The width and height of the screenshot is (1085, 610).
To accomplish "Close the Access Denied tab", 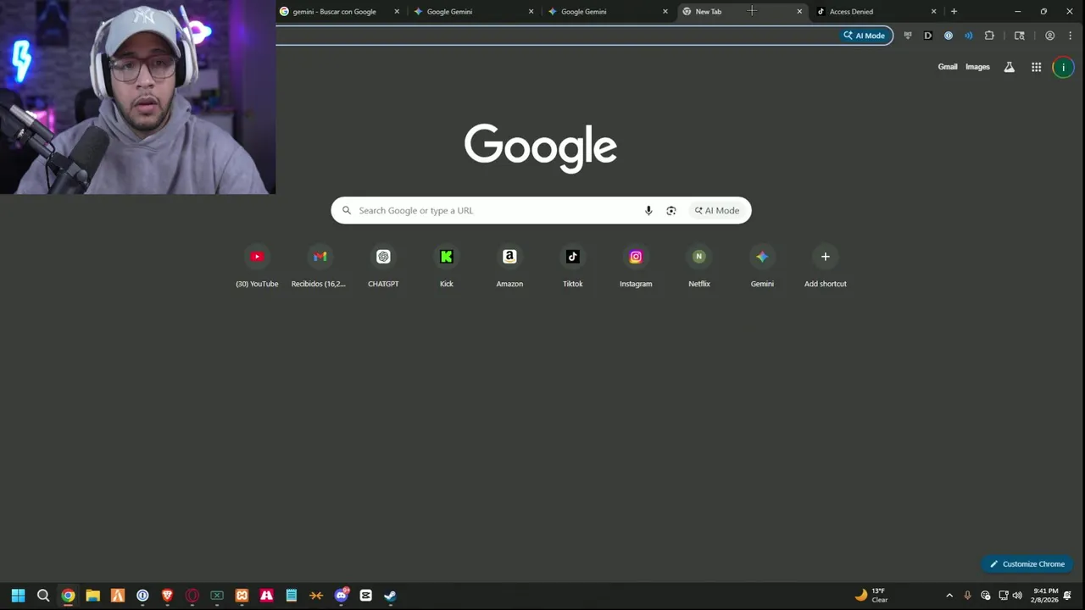I will 934,11.
